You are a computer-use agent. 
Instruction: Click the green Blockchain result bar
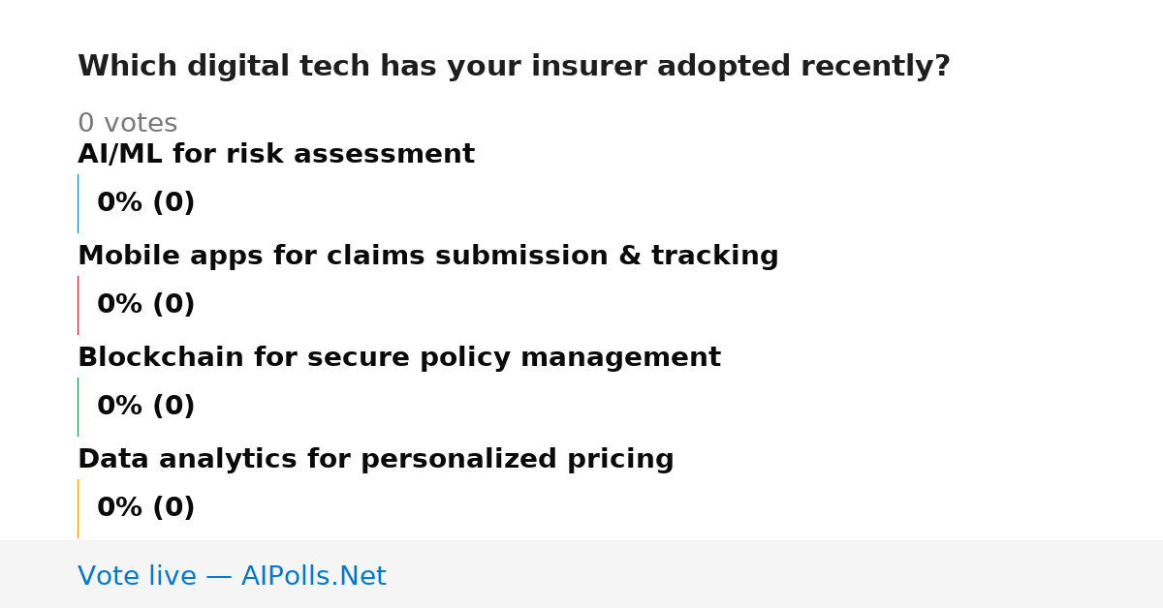(79, 407)
